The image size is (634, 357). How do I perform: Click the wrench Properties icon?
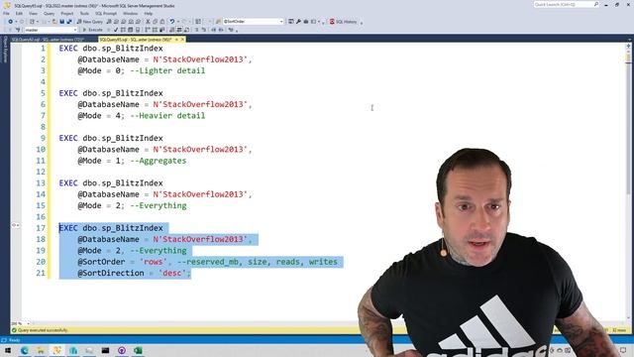(298, 22)
